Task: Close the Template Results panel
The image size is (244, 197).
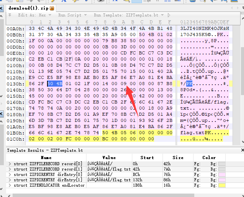Action: click(242, 150)
